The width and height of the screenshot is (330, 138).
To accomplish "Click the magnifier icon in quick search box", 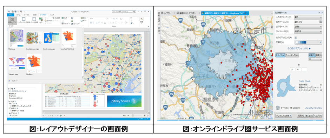I will (134, 12).
